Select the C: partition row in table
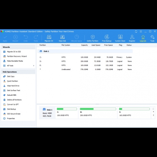Viewport: 157px width, 157px height. pos(85,57)
